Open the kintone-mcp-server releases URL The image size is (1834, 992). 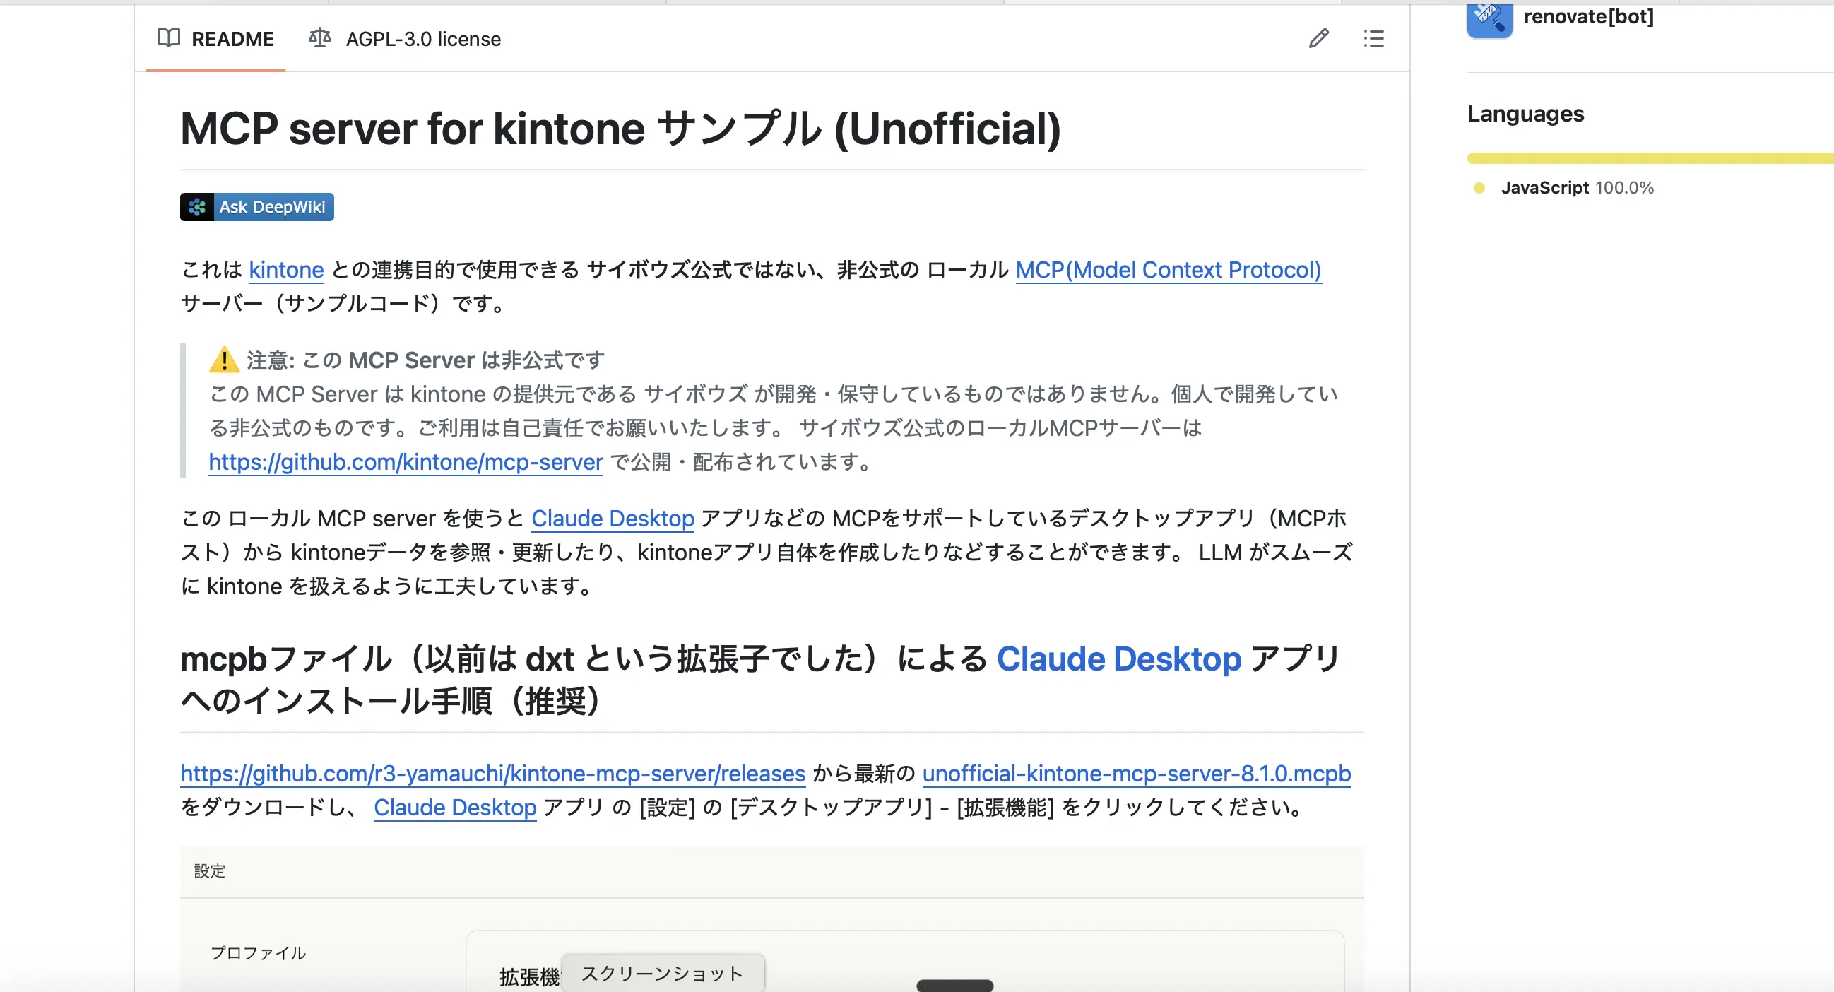point(492,774)
